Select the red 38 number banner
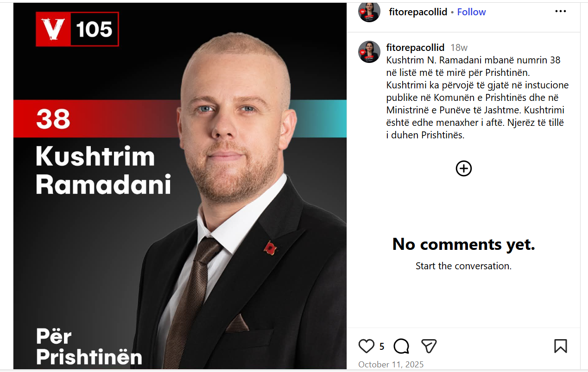The width and height of the screenshot is (588, 372). click(x=97, y=119)
